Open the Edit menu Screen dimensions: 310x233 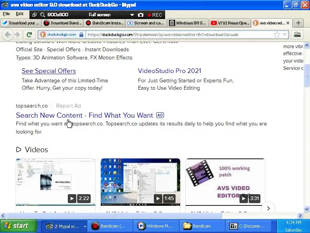[20, 14]
